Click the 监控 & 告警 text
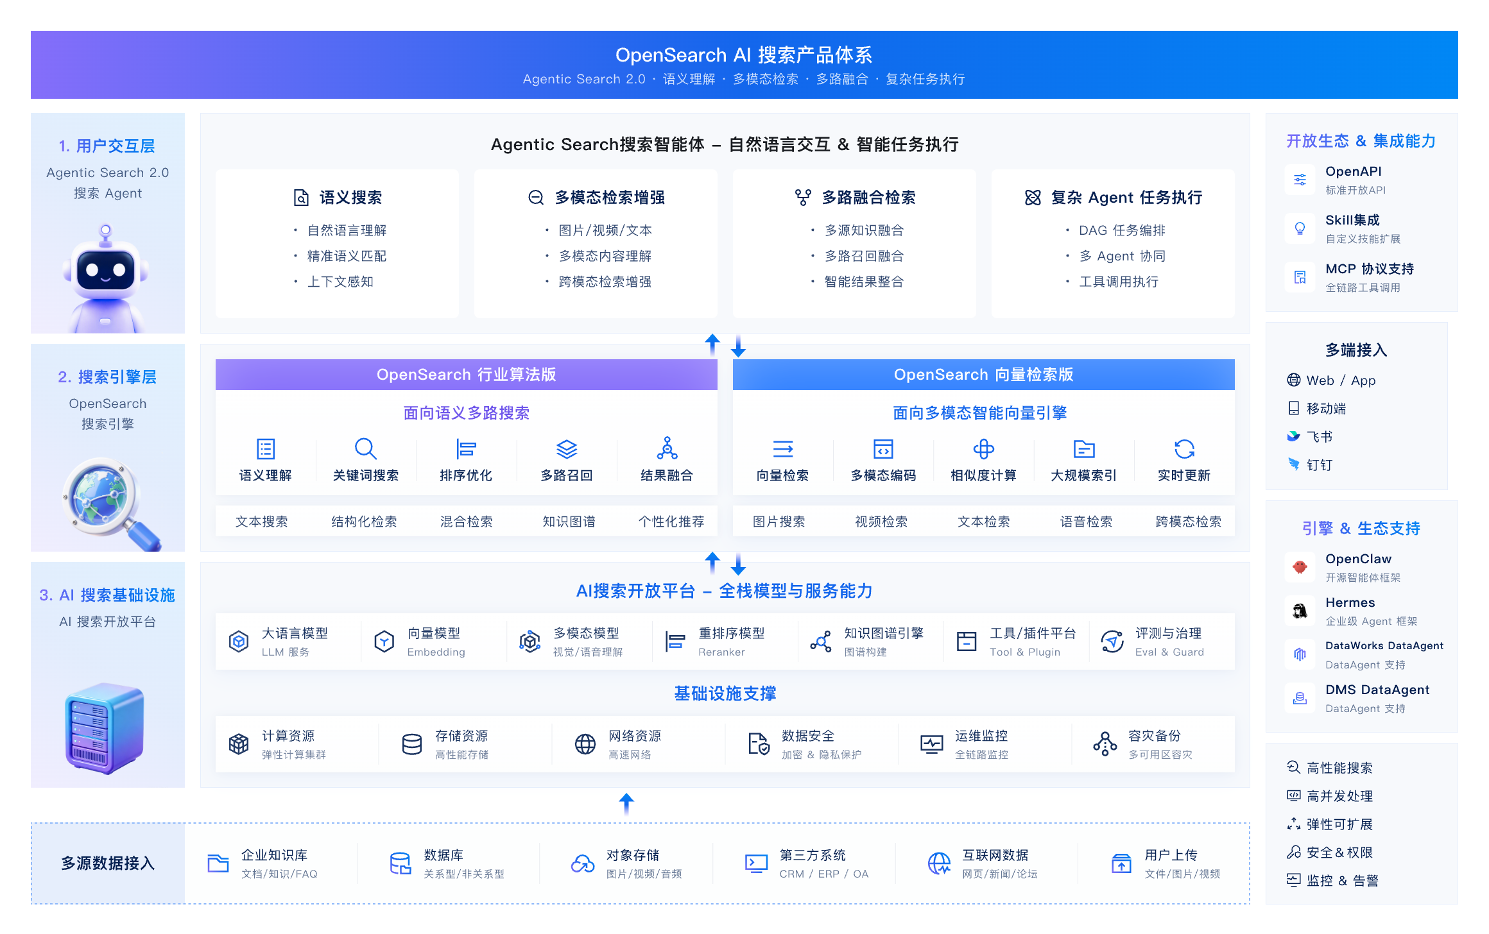 pyautogui.click(x=1343, y=881)
